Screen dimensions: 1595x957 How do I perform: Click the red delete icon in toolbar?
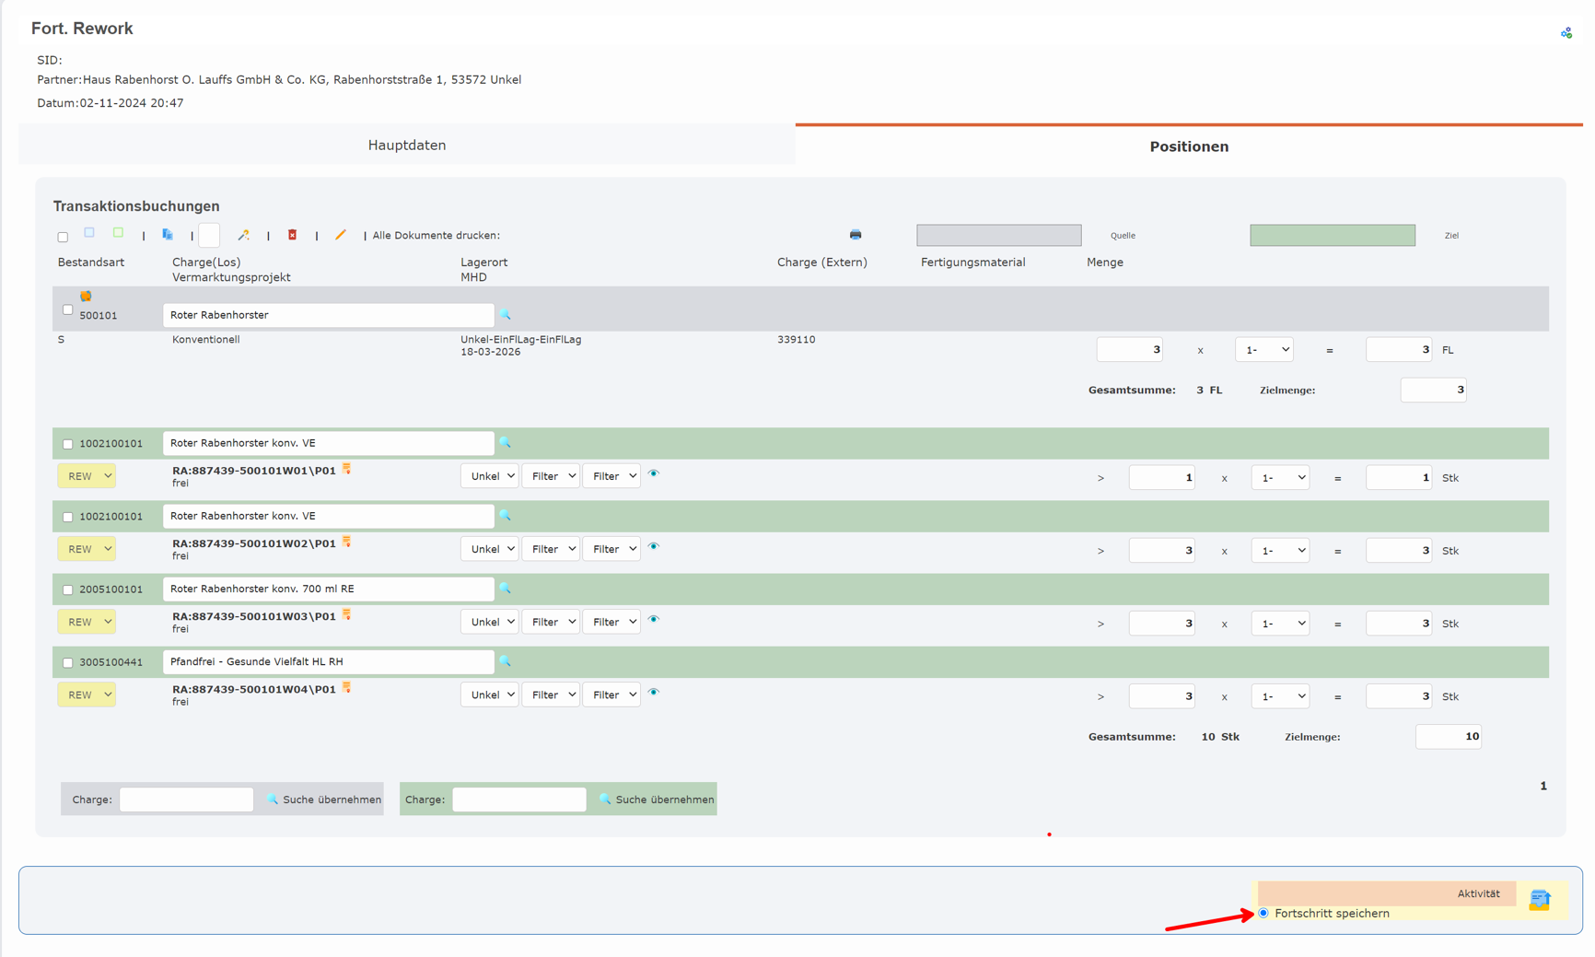(292, 235)
